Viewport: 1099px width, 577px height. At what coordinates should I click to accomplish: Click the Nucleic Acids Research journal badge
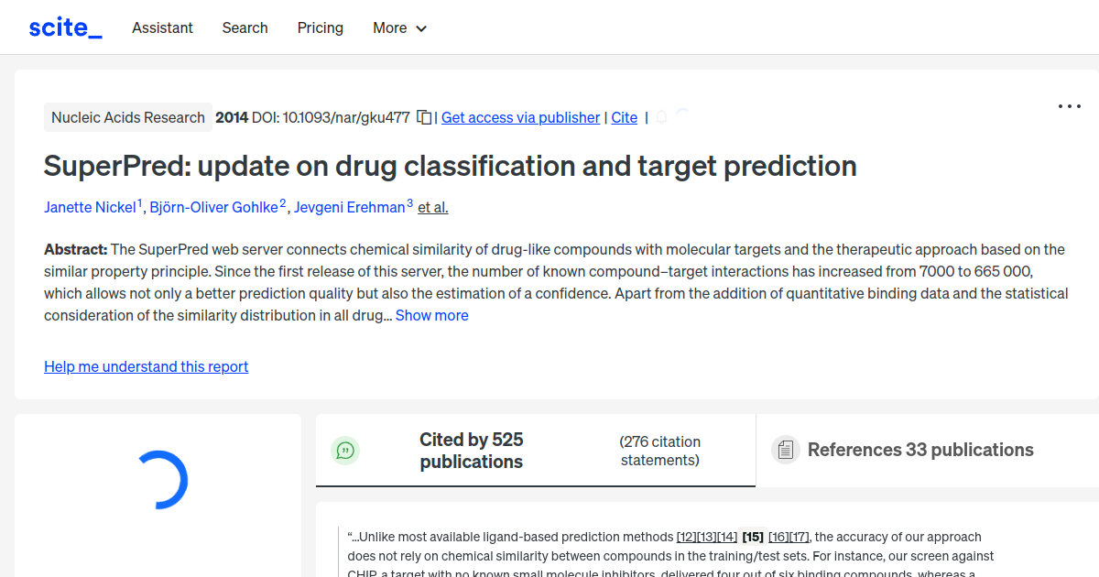point(127,117)
